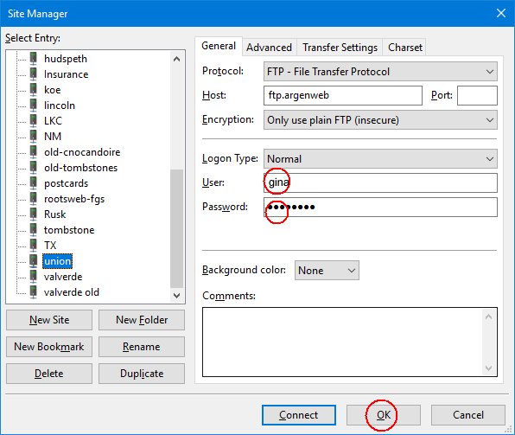515x435 pixels.
Task: Click into the Comments text area
Action: (350, 342)
